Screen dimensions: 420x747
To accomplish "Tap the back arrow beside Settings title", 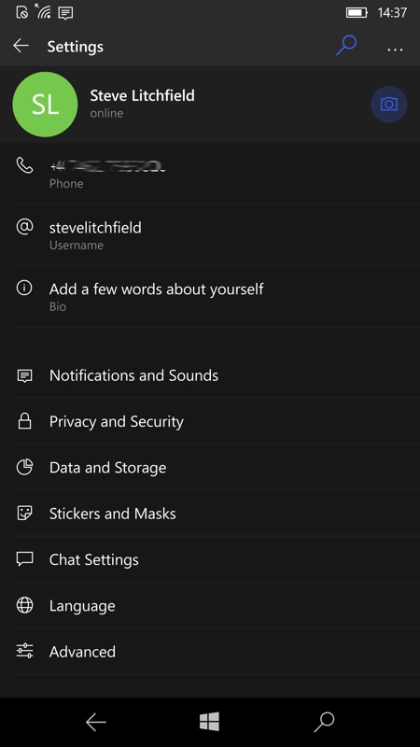I will pyautogui.click(x=21, y=46).
